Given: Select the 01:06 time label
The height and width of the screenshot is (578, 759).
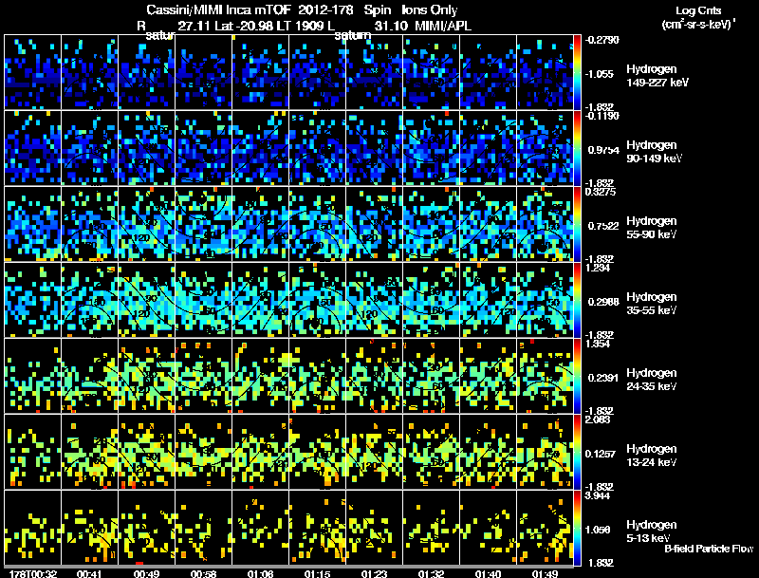Looking at the screenshot, I should coord(260,573).
